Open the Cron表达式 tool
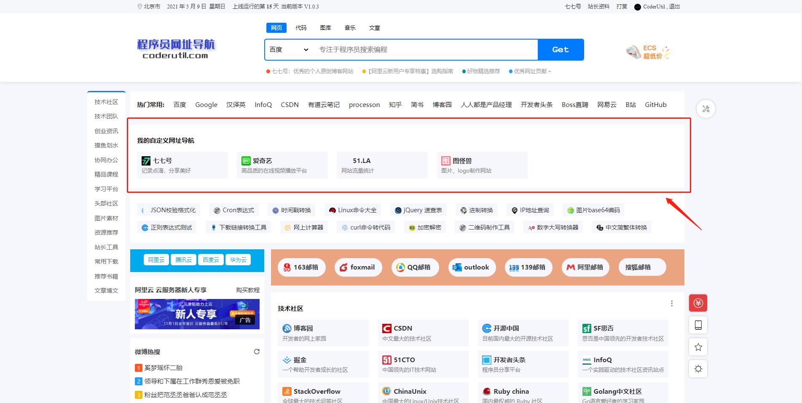This screenshot has height=403, width=802. [x=234, y=210]
